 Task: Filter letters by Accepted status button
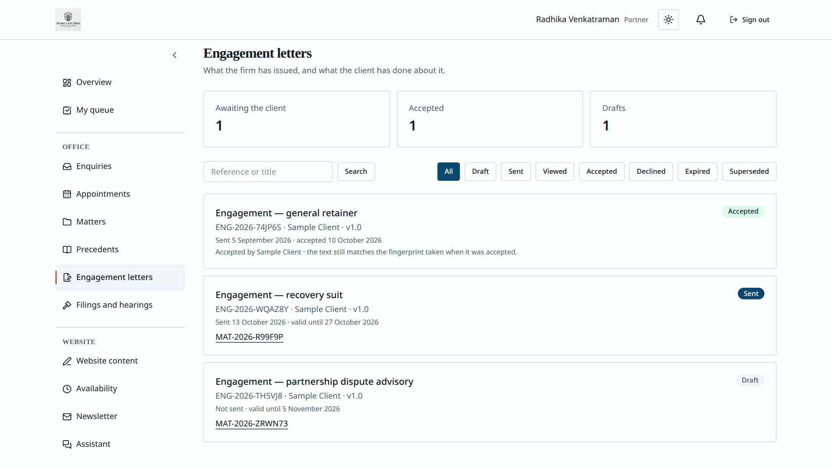(x=601, y=172)
